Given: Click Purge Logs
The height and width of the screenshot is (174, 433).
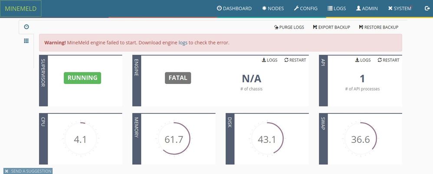Looking at the screenshot, I should (x=289, y=27).
